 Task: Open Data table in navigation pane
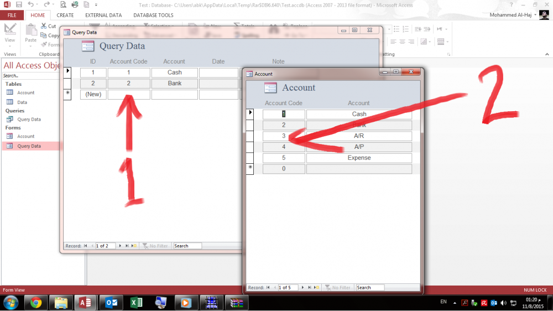(x=22, y=102)
